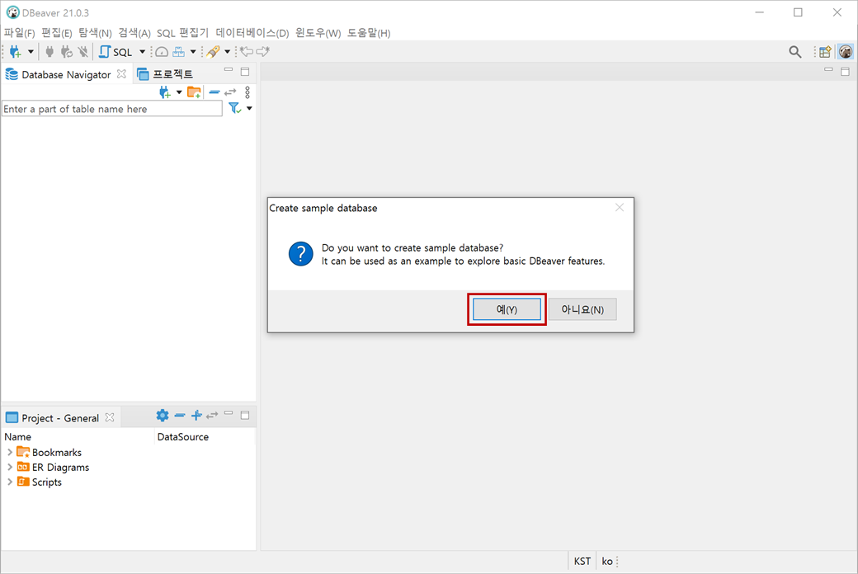Open the new connection type dropdown arrow in main toolbar
This screenshot has width=858, height=574.
31,52
